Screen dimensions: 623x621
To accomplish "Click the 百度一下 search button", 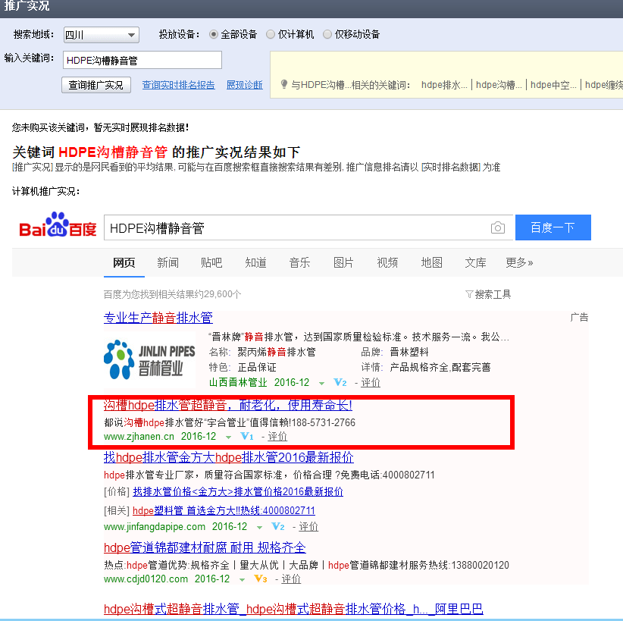I will tap(553, 227).
